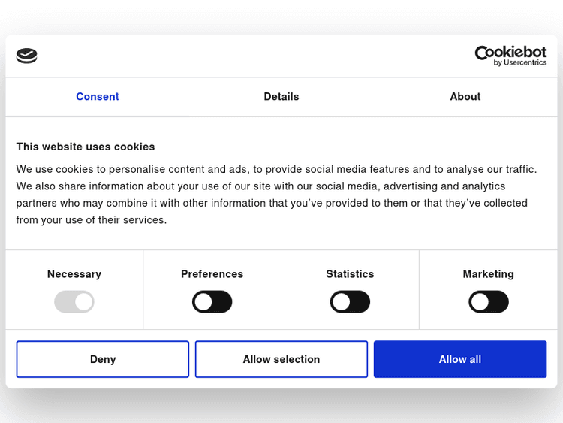Go to the About tab
The height and width of the screenshot is (423, 563).
point(465,97)
